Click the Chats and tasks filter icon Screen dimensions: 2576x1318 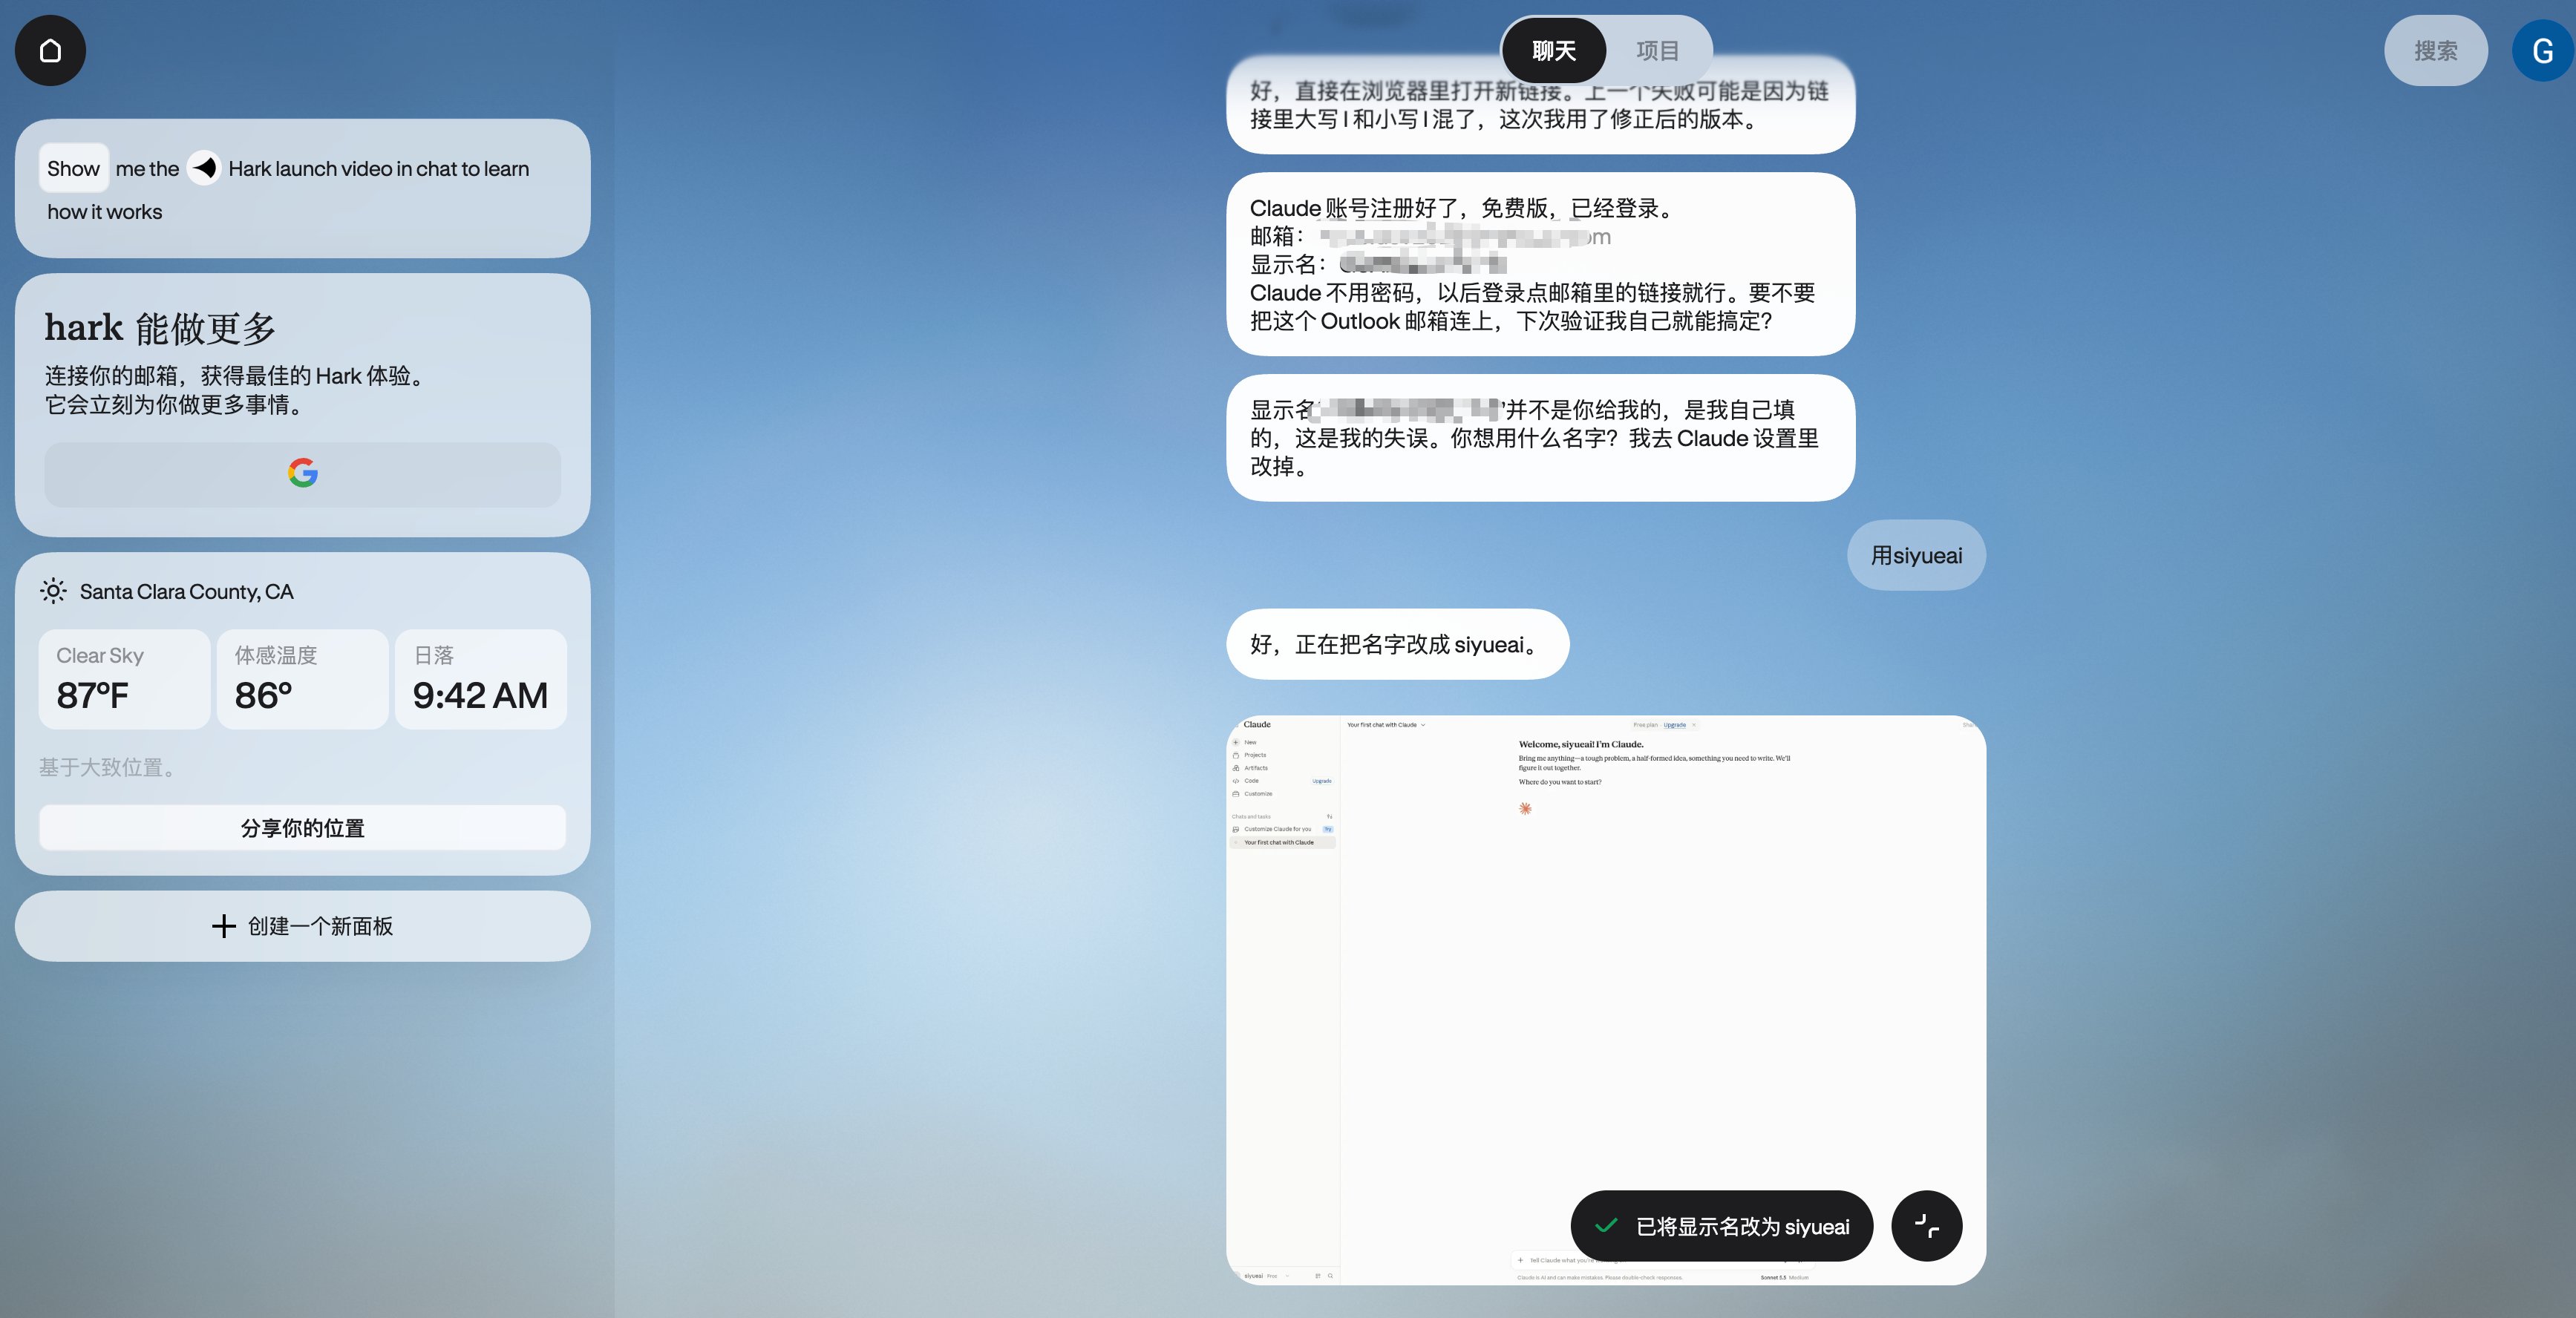(1329, 817)
